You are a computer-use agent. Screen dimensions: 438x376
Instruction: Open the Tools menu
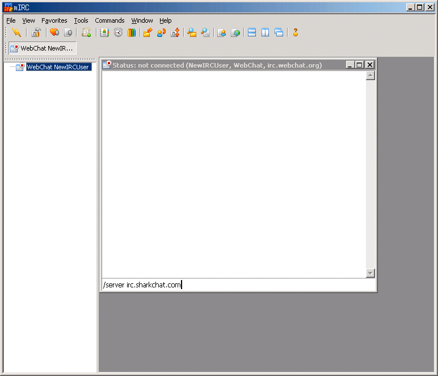click(81, 20)
